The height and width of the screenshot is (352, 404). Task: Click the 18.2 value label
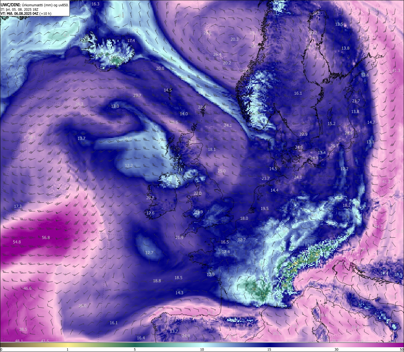tap(347, 206)
